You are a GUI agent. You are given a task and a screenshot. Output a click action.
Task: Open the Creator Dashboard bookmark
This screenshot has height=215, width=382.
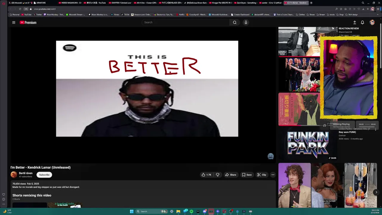[240, 15]
